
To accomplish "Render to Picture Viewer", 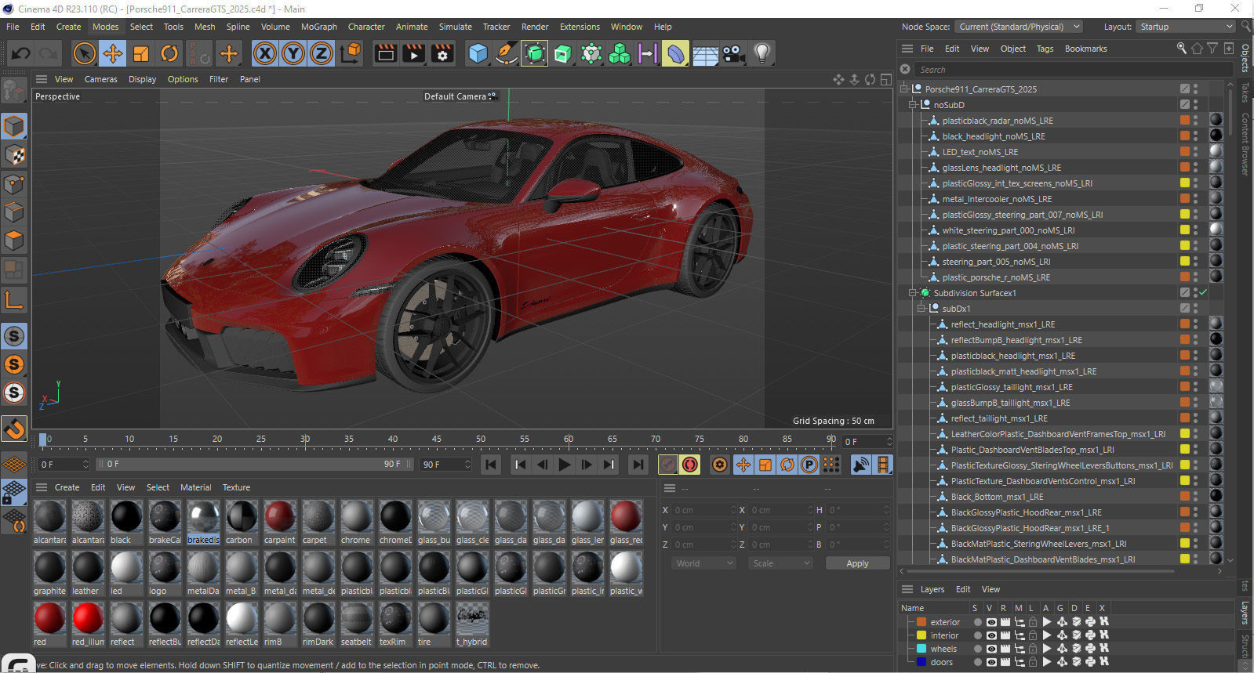I will click(413, 53).
